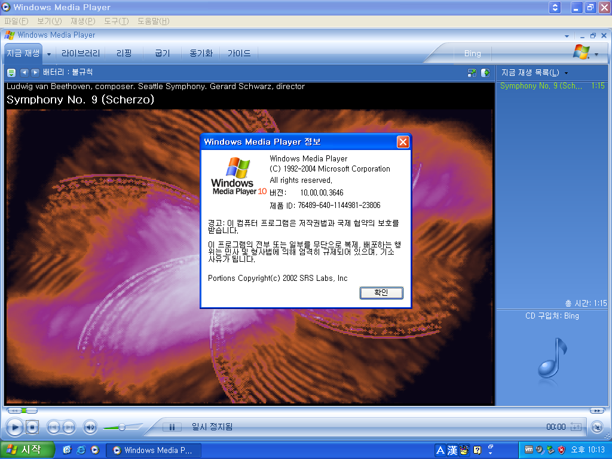This screenshot has width=612, height=459.
Task: Click the Windows Media Player 10 logo in dialog
Action: pos(238,176)
